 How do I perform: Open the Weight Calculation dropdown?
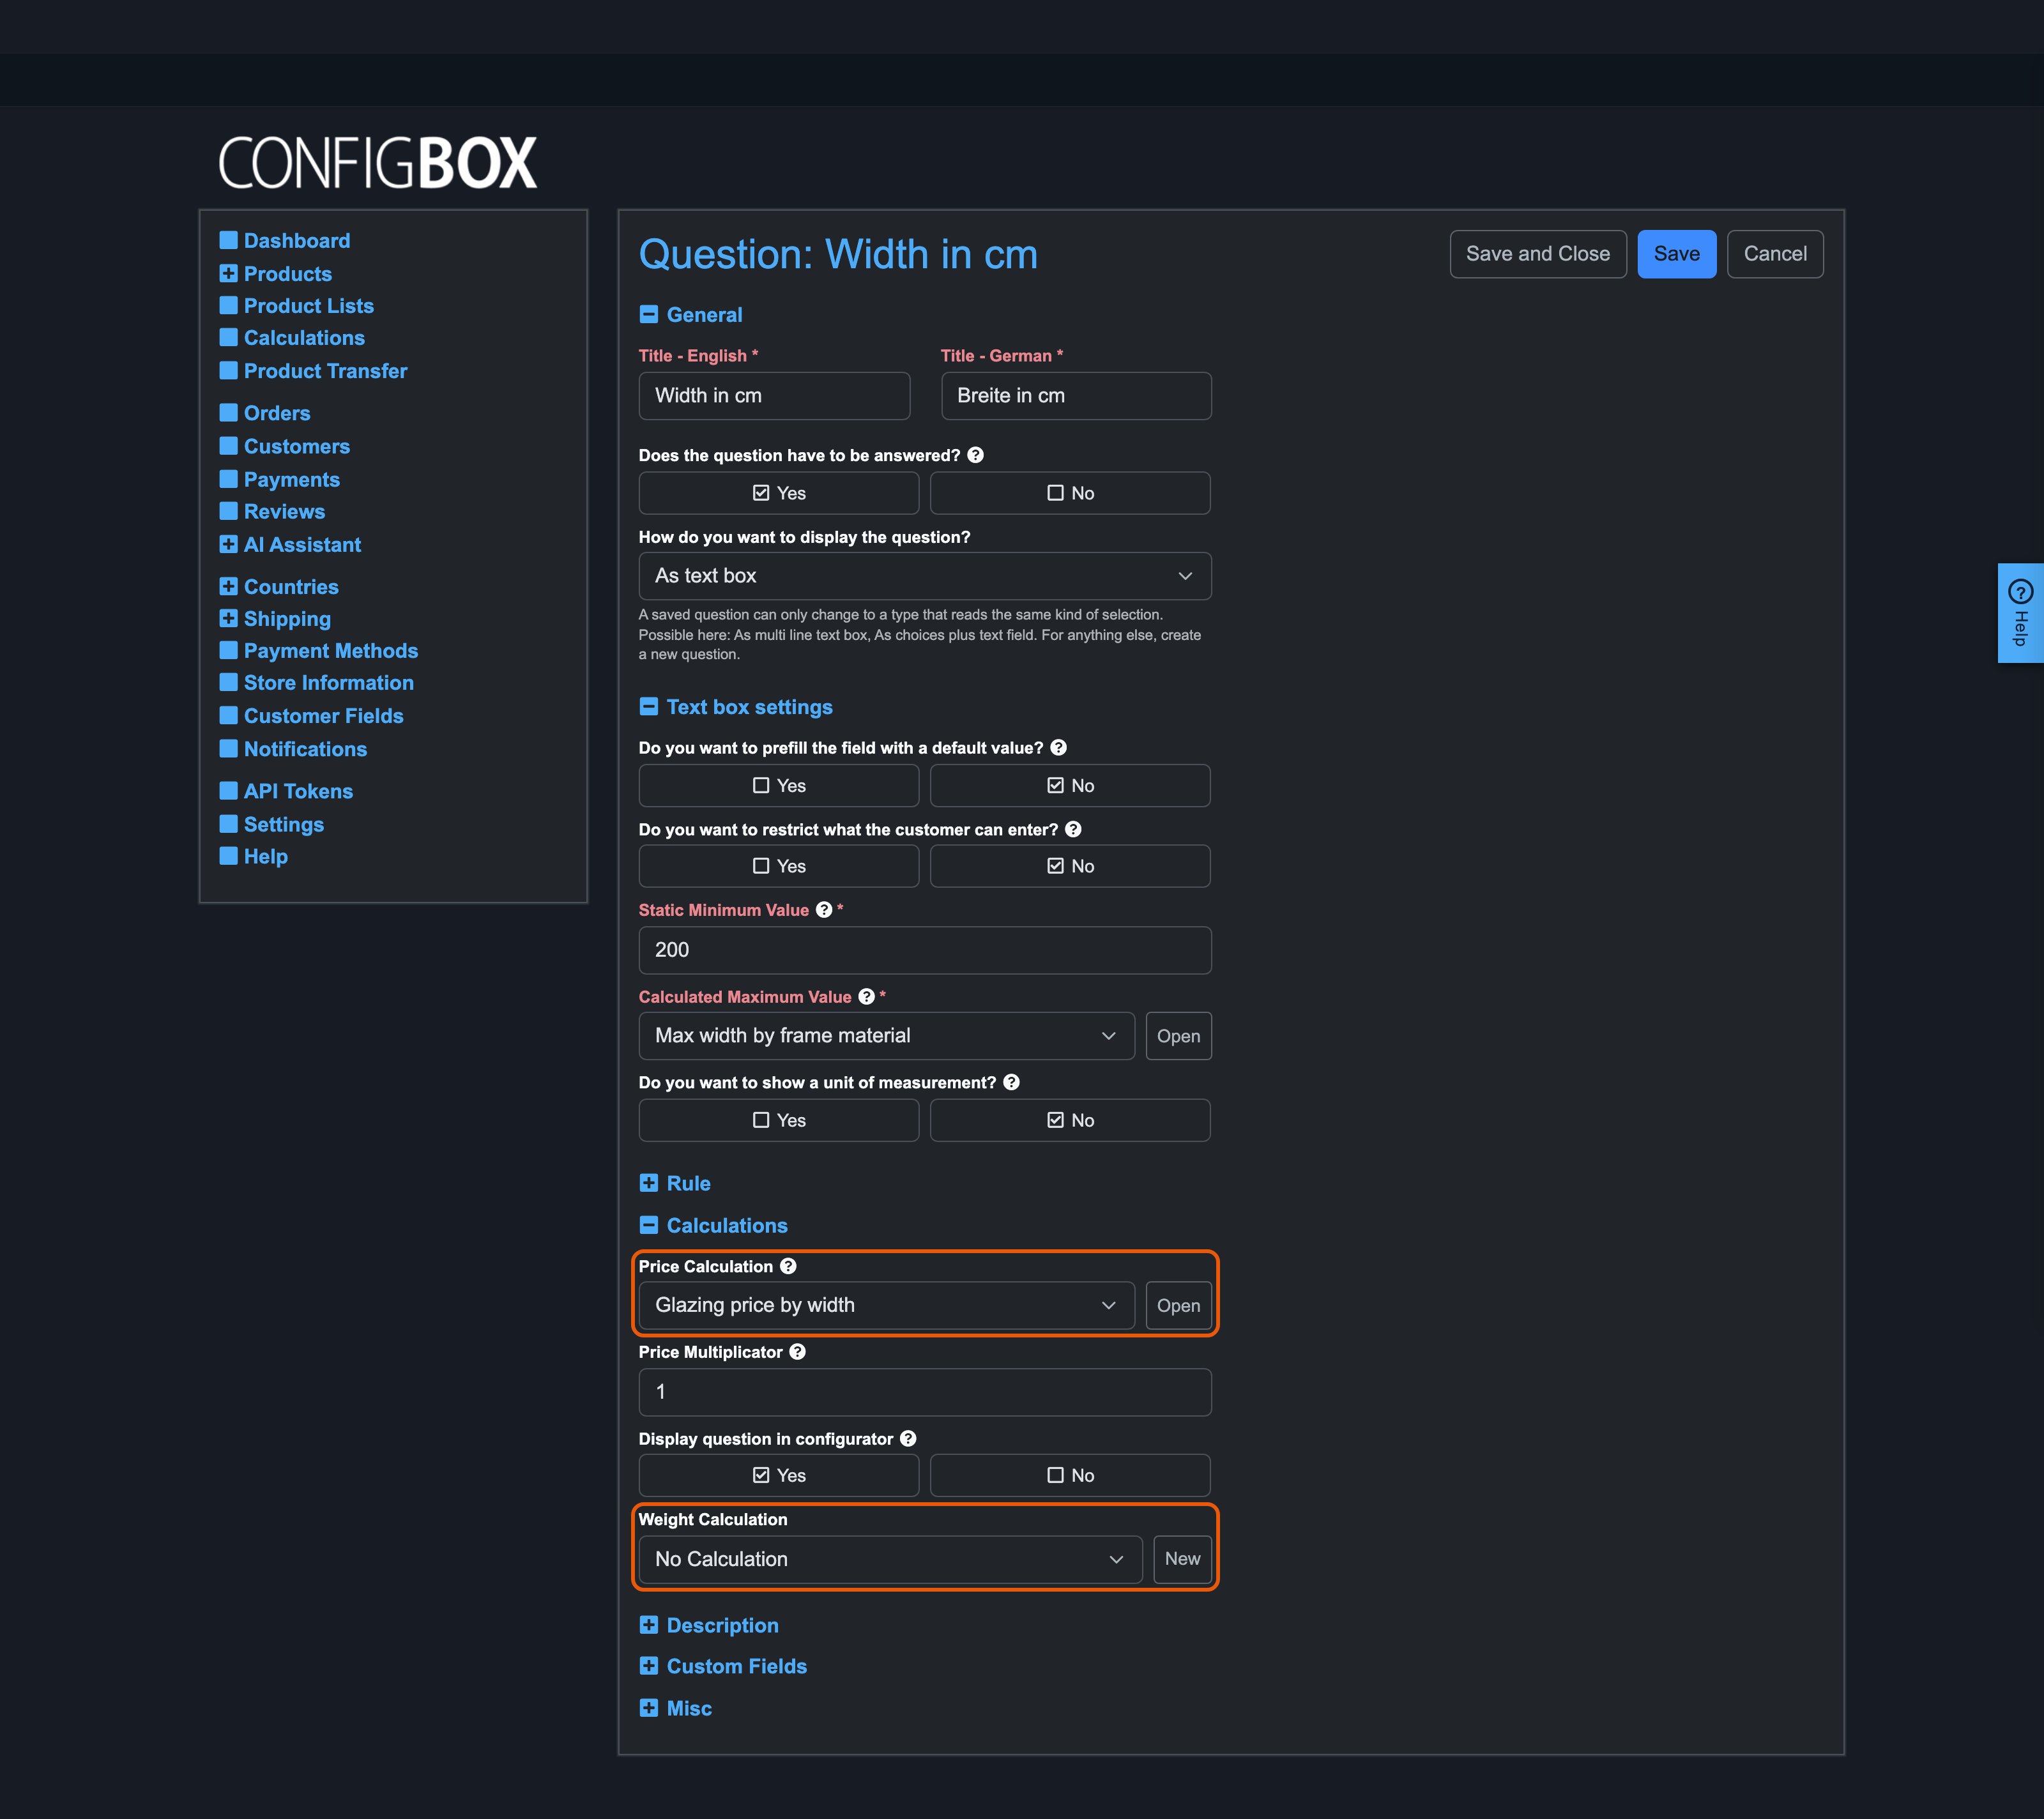tap(890, 1559)
